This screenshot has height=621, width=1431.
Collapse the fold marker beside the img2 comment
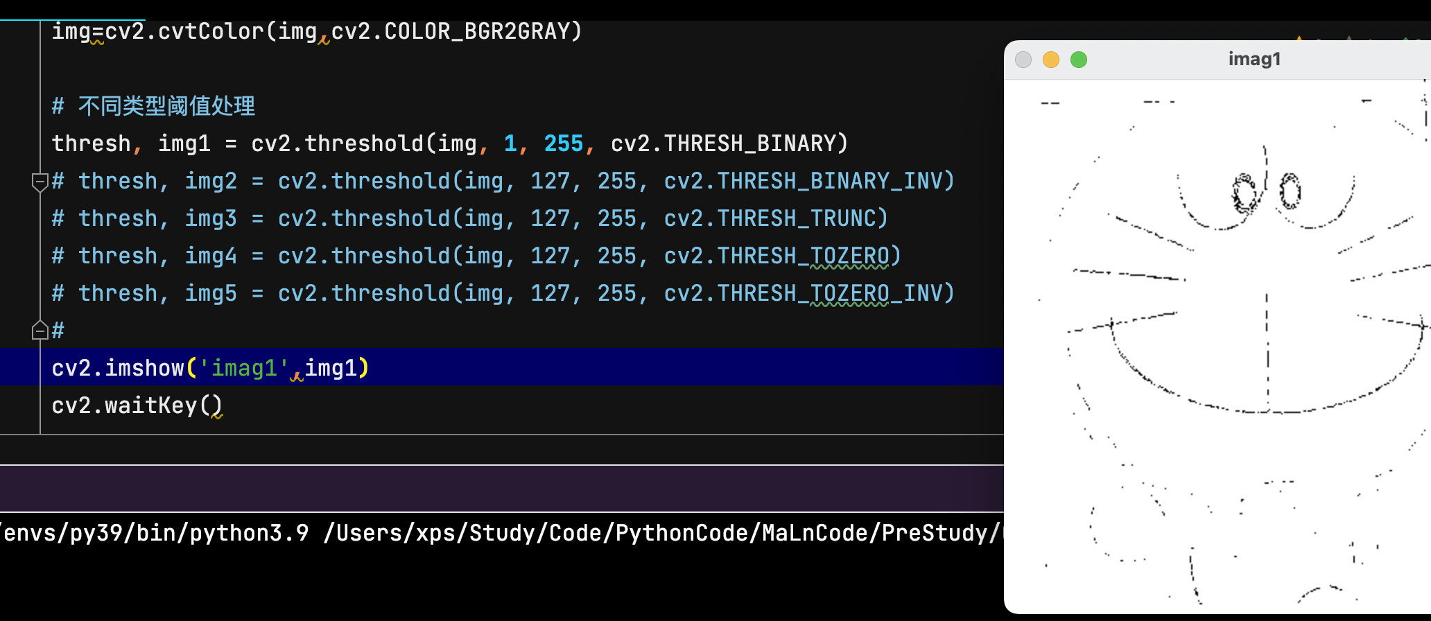40,182
